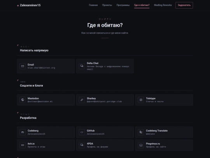Click the Sharkey handle at shitpost.poridge.club
The height and width of the screenshot is (158, 210).
104,101
